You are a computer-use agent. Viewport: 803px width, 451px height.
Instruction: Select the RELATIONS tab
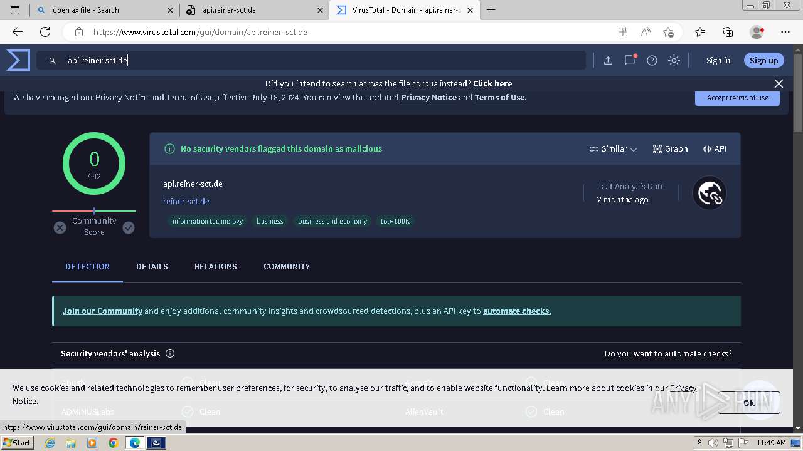(x=216, y=266)
